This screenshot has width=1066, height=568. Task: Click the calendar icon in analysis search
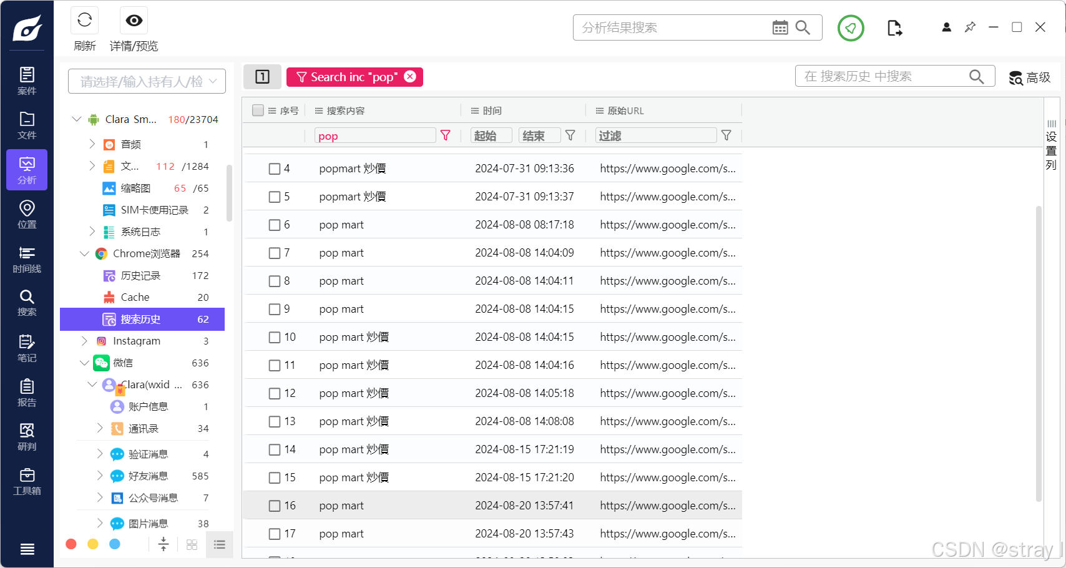[x=780, y=27]
